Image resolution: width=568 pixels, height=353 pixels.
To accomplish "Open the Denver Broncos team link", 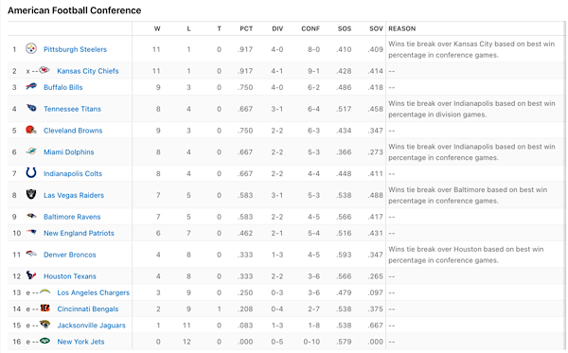I will click(70, 255).
